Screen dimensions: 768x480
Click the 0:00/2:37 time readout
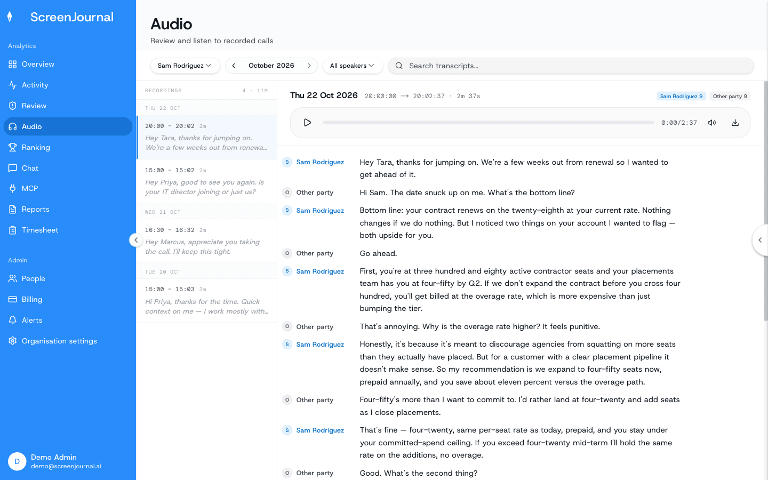679,123
